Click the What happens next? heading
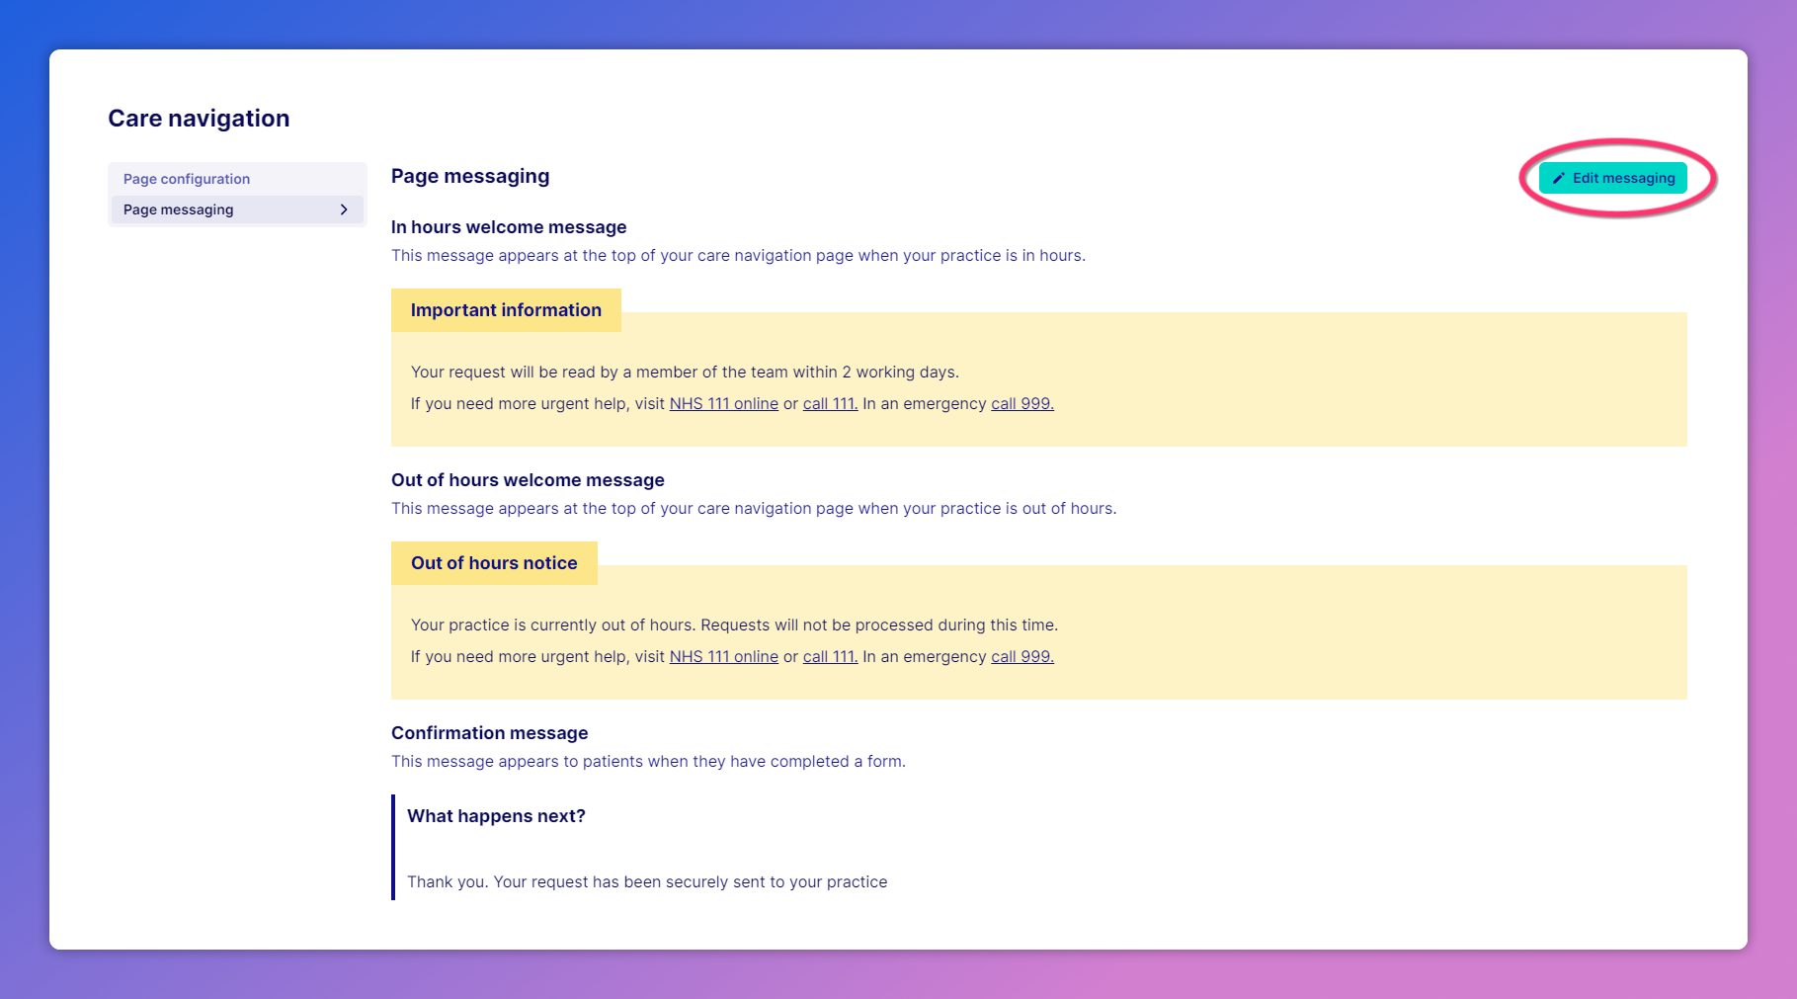 496,816
